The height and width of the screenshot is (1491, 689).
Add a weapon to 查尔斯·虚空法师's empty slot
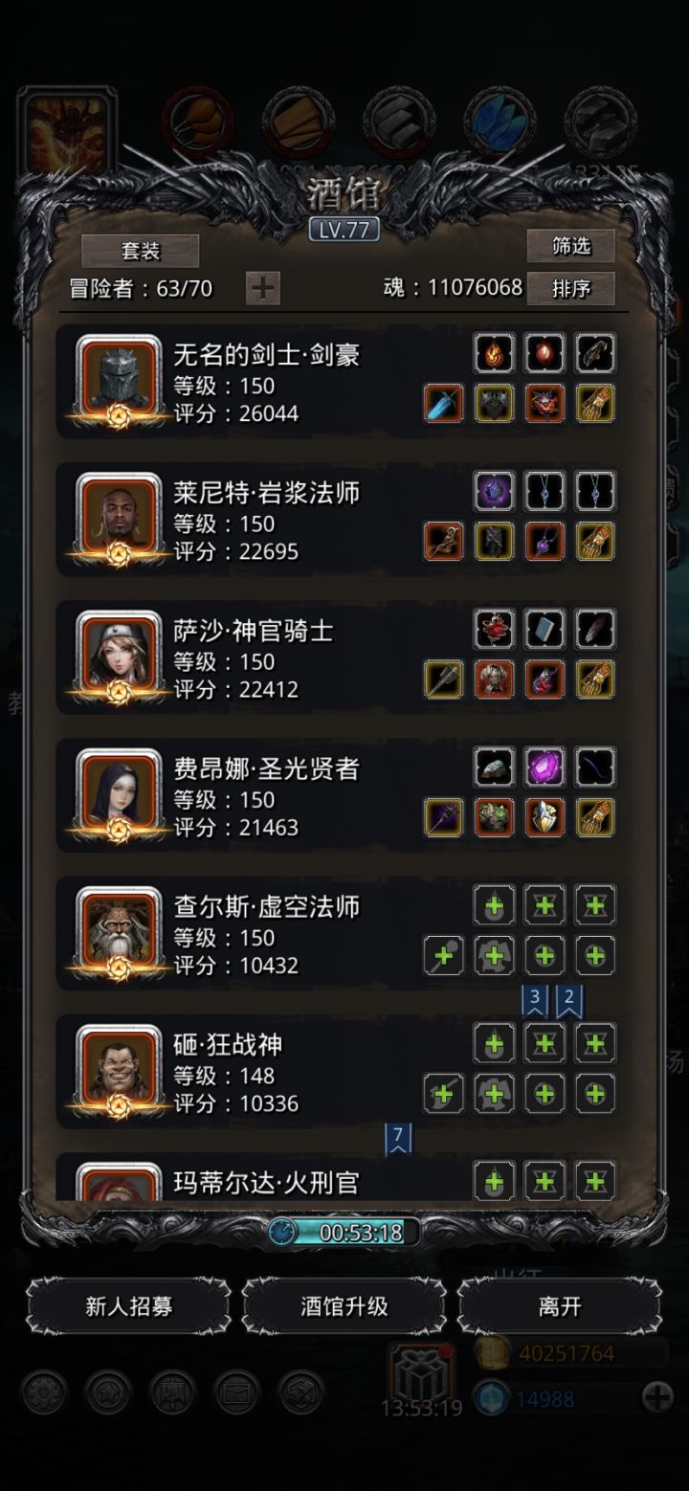[x=444, y=955]
